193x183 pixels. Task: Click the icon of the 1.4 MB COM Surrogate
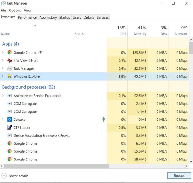pos(10,111)
